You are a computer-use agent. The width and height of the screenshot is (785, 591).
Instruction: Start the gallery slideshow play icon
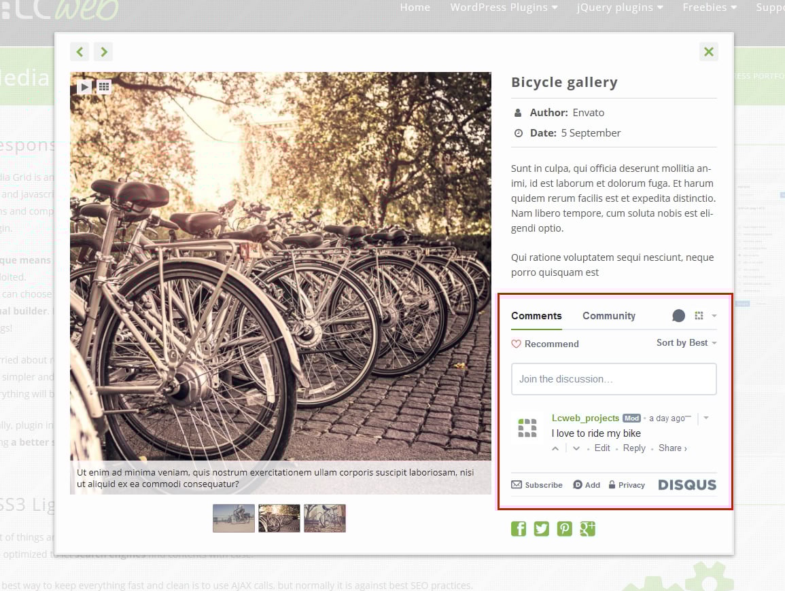84,86
